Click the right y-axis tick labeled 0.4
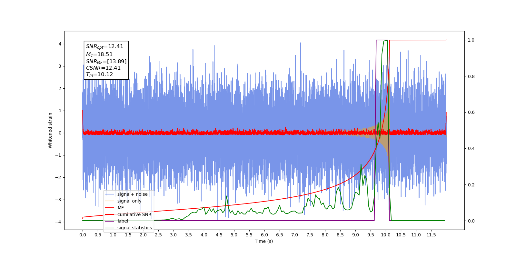 [x=471, y=149]
